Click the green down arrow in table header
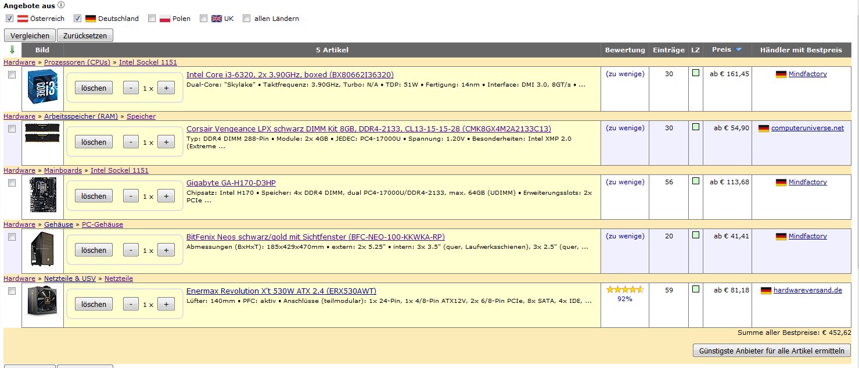Viewport: 859px width, 368px height. click(12, 50)
